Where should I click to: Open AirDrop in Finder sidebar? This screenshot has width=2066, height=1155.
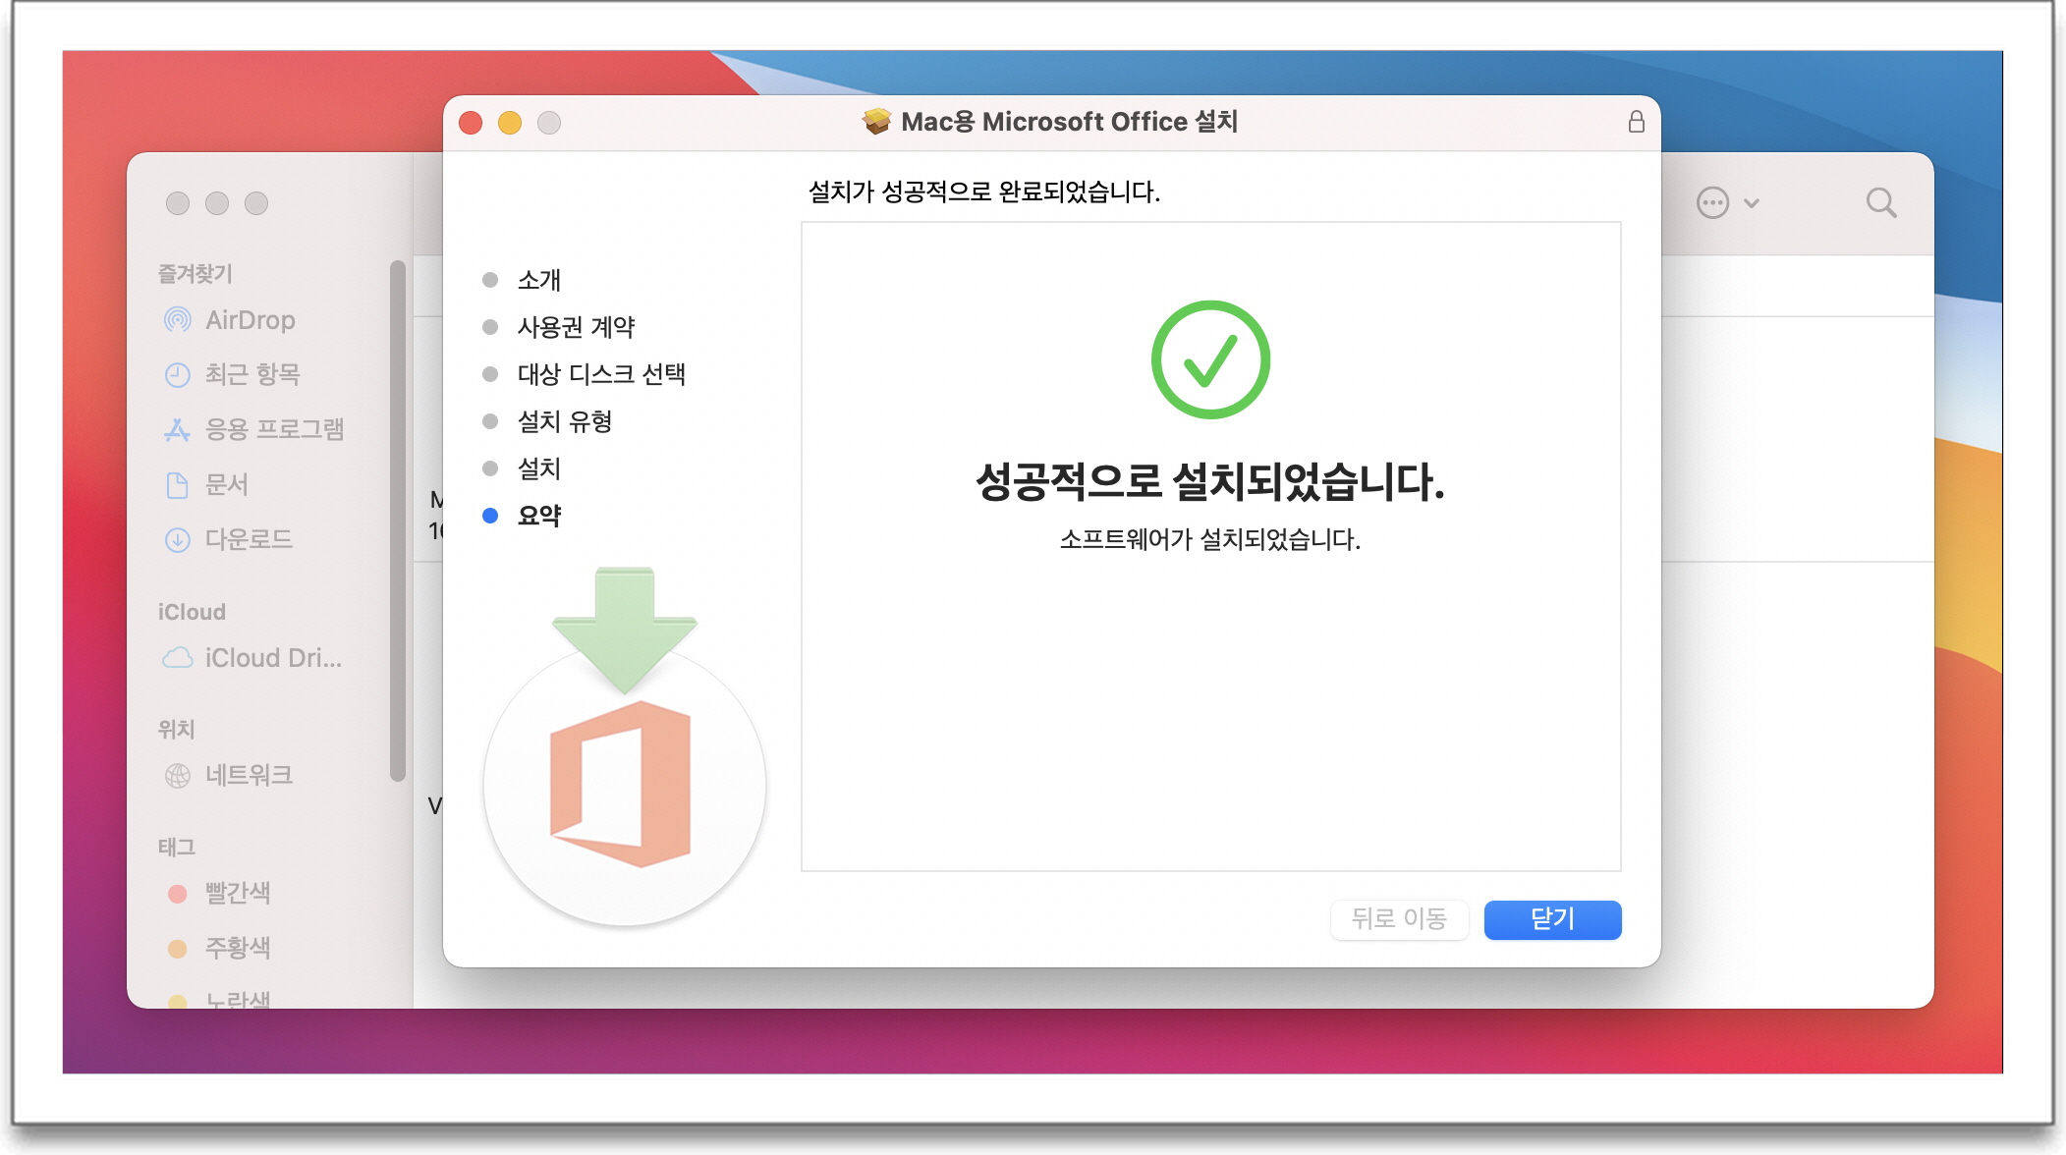[251, 320]
